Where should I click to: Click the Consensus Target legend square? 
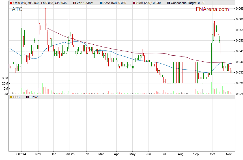coord(169,3)
